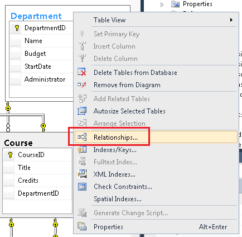The width and height of the screenshot is (242, 237).
Task: Click the Remove from Diagram icon
Action: [x=82, y=85]
